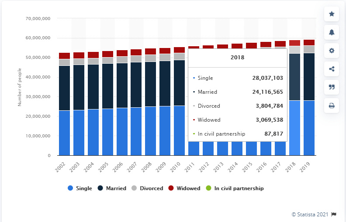
Task: Click the highlighted Married segment of 2018 bar
Action: click(294, 77)
